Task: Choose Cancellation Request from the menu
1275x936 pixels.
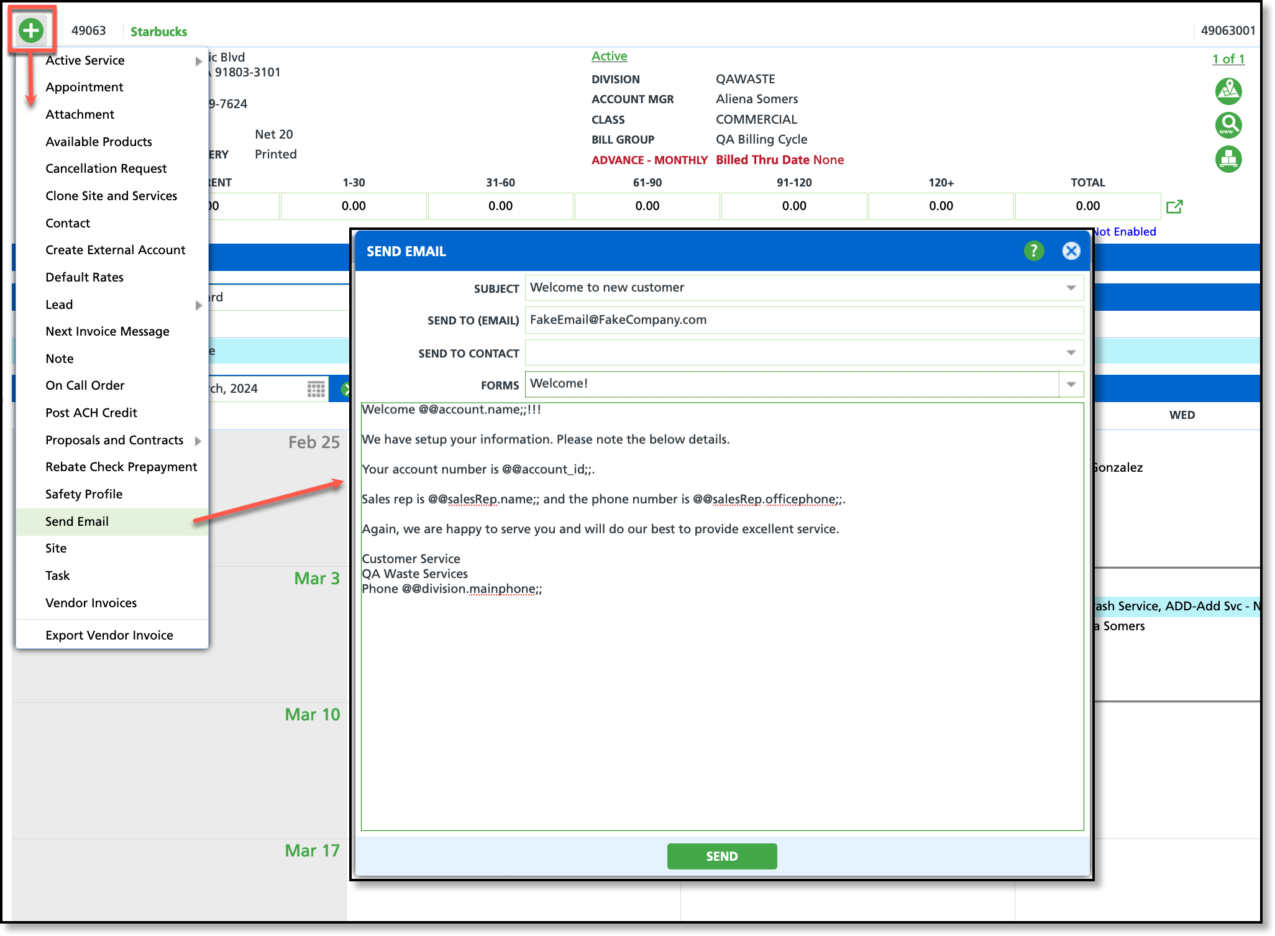Action: coord(106,168)
